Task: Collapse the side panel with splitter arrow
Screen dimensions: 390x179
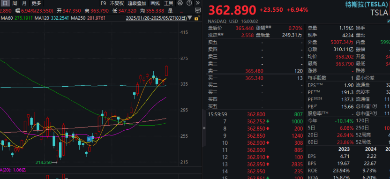Action: 204,128
